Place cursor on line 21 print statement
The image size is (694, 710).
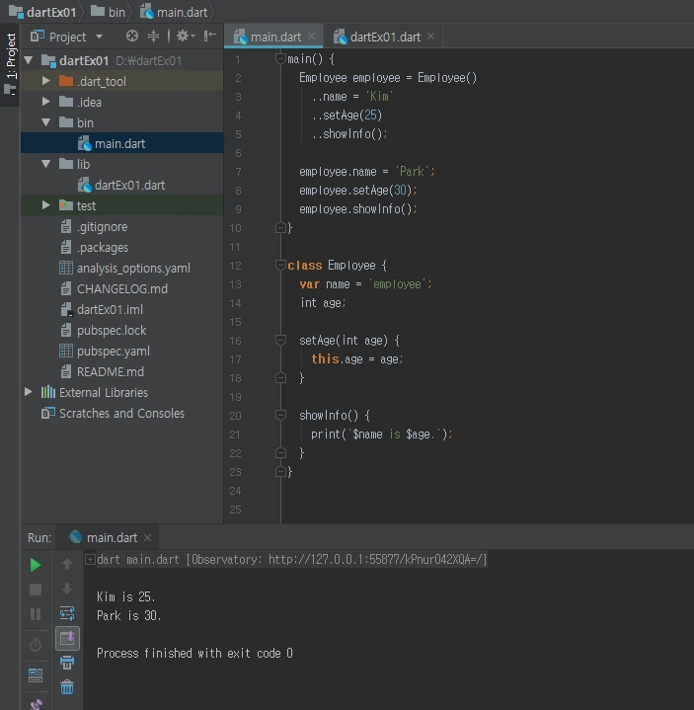(x=381, y=434)
